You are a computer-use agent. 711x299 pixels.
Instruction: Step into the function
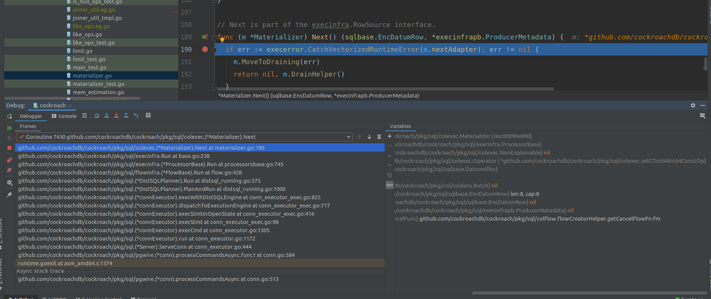(x=107, y=116)
